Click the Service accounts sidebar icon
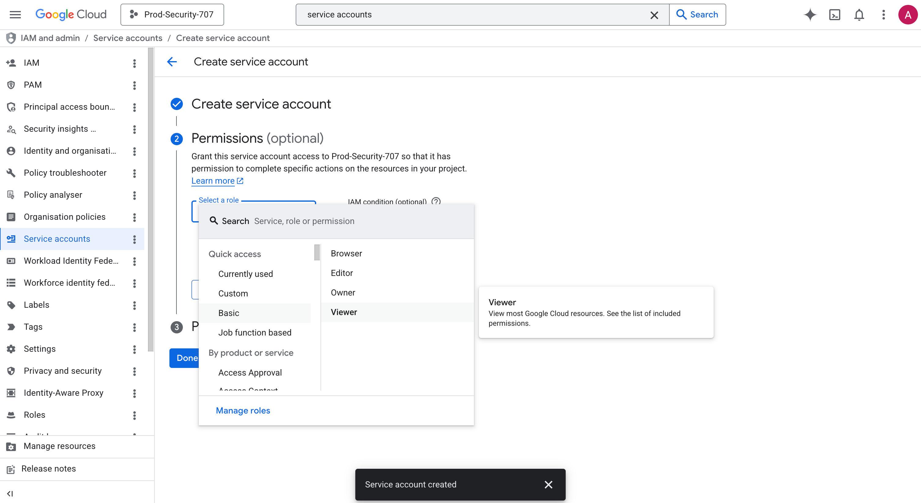921x503 pixels. [x=11, y=239]
